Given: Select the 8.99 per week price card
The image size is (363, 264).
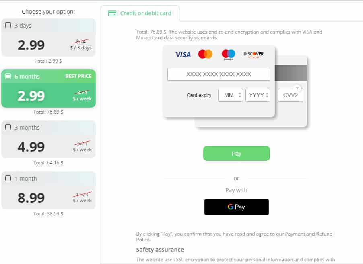Looking at the screenshot, I should tap(48, 191).
